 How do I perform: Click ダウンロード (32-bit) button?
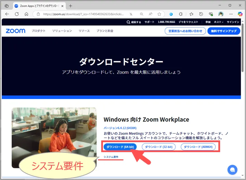[159, 147]
